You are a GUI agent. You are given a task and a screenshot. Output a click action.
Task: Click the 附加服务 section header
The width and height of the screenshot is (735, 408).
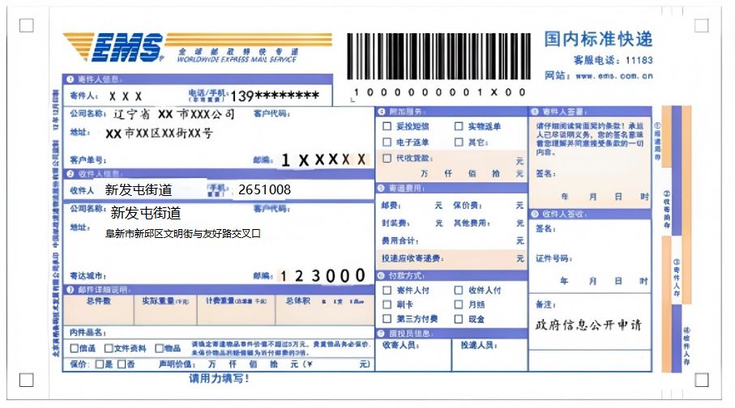(x=451, y=112)
